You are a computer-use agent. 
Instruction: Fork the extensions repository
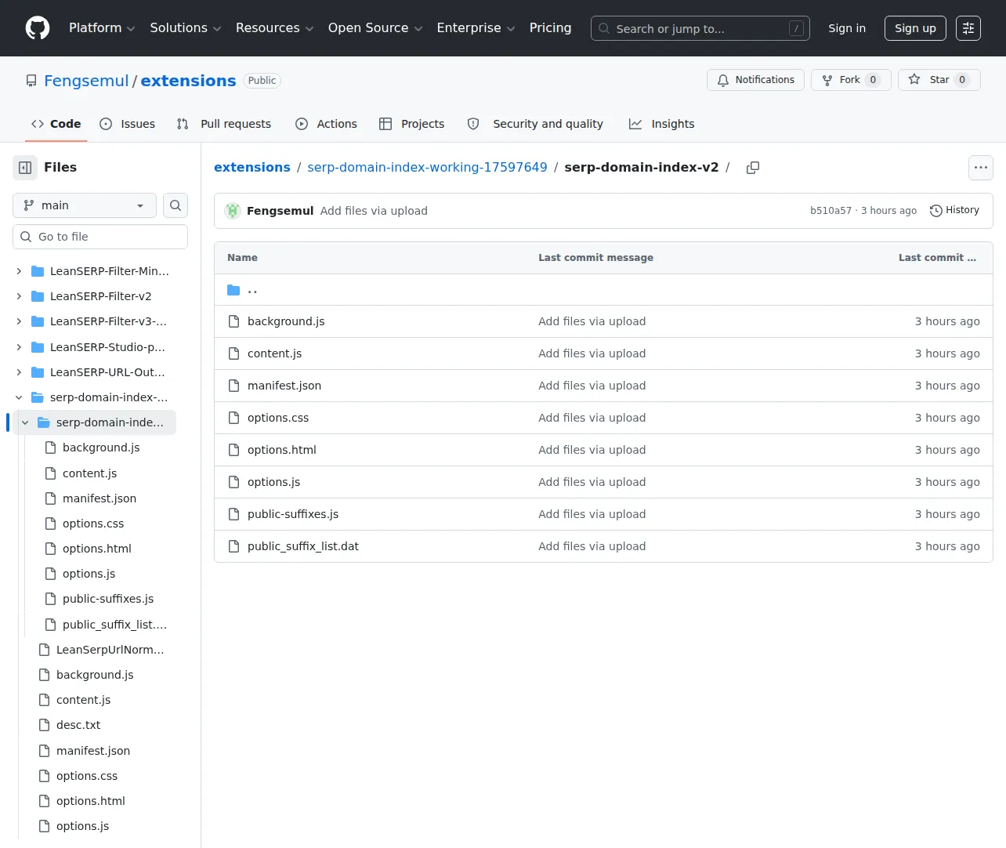point(851,80)
